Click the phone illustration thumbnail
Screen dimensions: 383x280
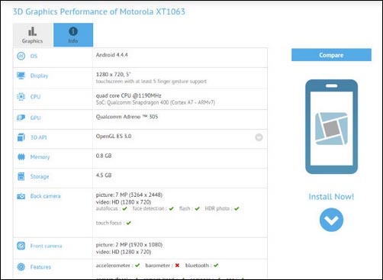point(331,127)
